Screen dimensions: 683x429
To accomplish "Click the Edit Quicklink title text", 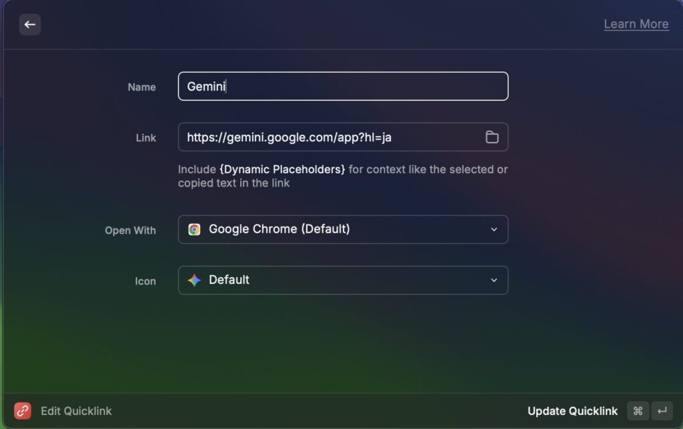I will point(76,411).
